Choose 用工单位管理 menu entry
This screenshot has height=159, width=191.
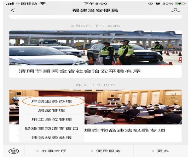click(x=52, y=120)
